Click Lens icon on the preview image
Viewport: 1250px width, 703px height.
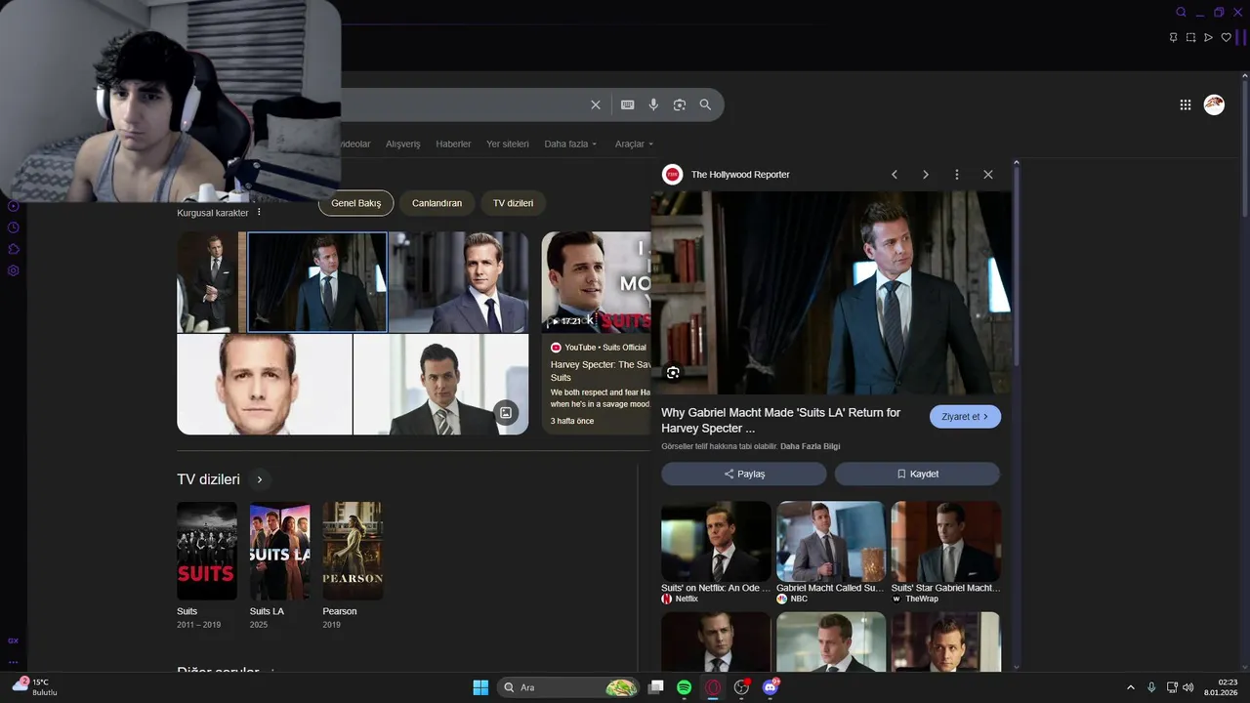tap(673, 372)
